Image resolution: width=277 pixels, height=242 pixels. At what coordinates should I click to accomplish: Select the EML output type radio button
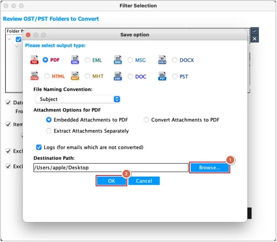[87, 60]
